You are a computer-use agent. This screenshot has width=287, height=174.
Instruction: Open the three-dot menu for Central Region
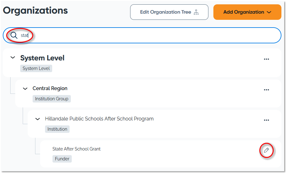(x=266, y=90)
